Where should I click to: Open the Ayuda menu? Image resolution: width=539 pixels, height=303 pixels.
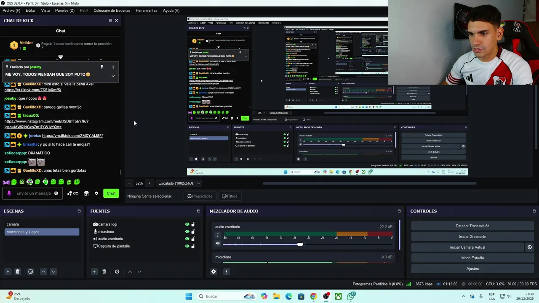pyautogui.click(x=171, y=11)
